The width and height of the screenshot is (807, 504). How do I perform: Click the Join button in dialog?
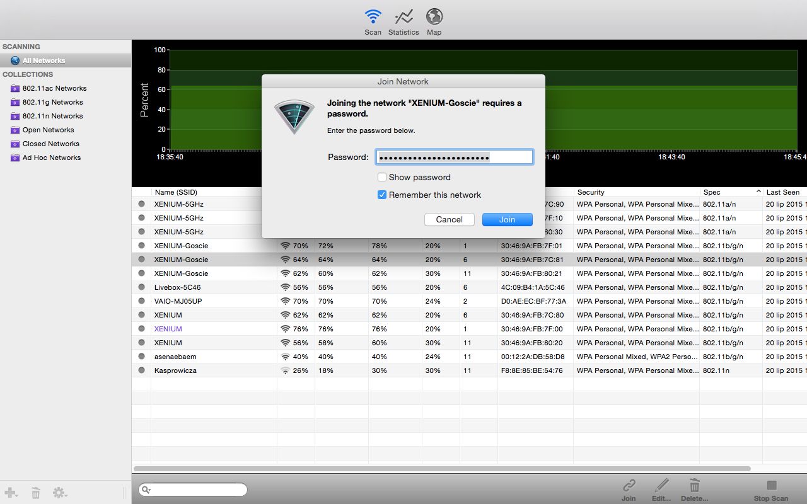coord(508,219)
